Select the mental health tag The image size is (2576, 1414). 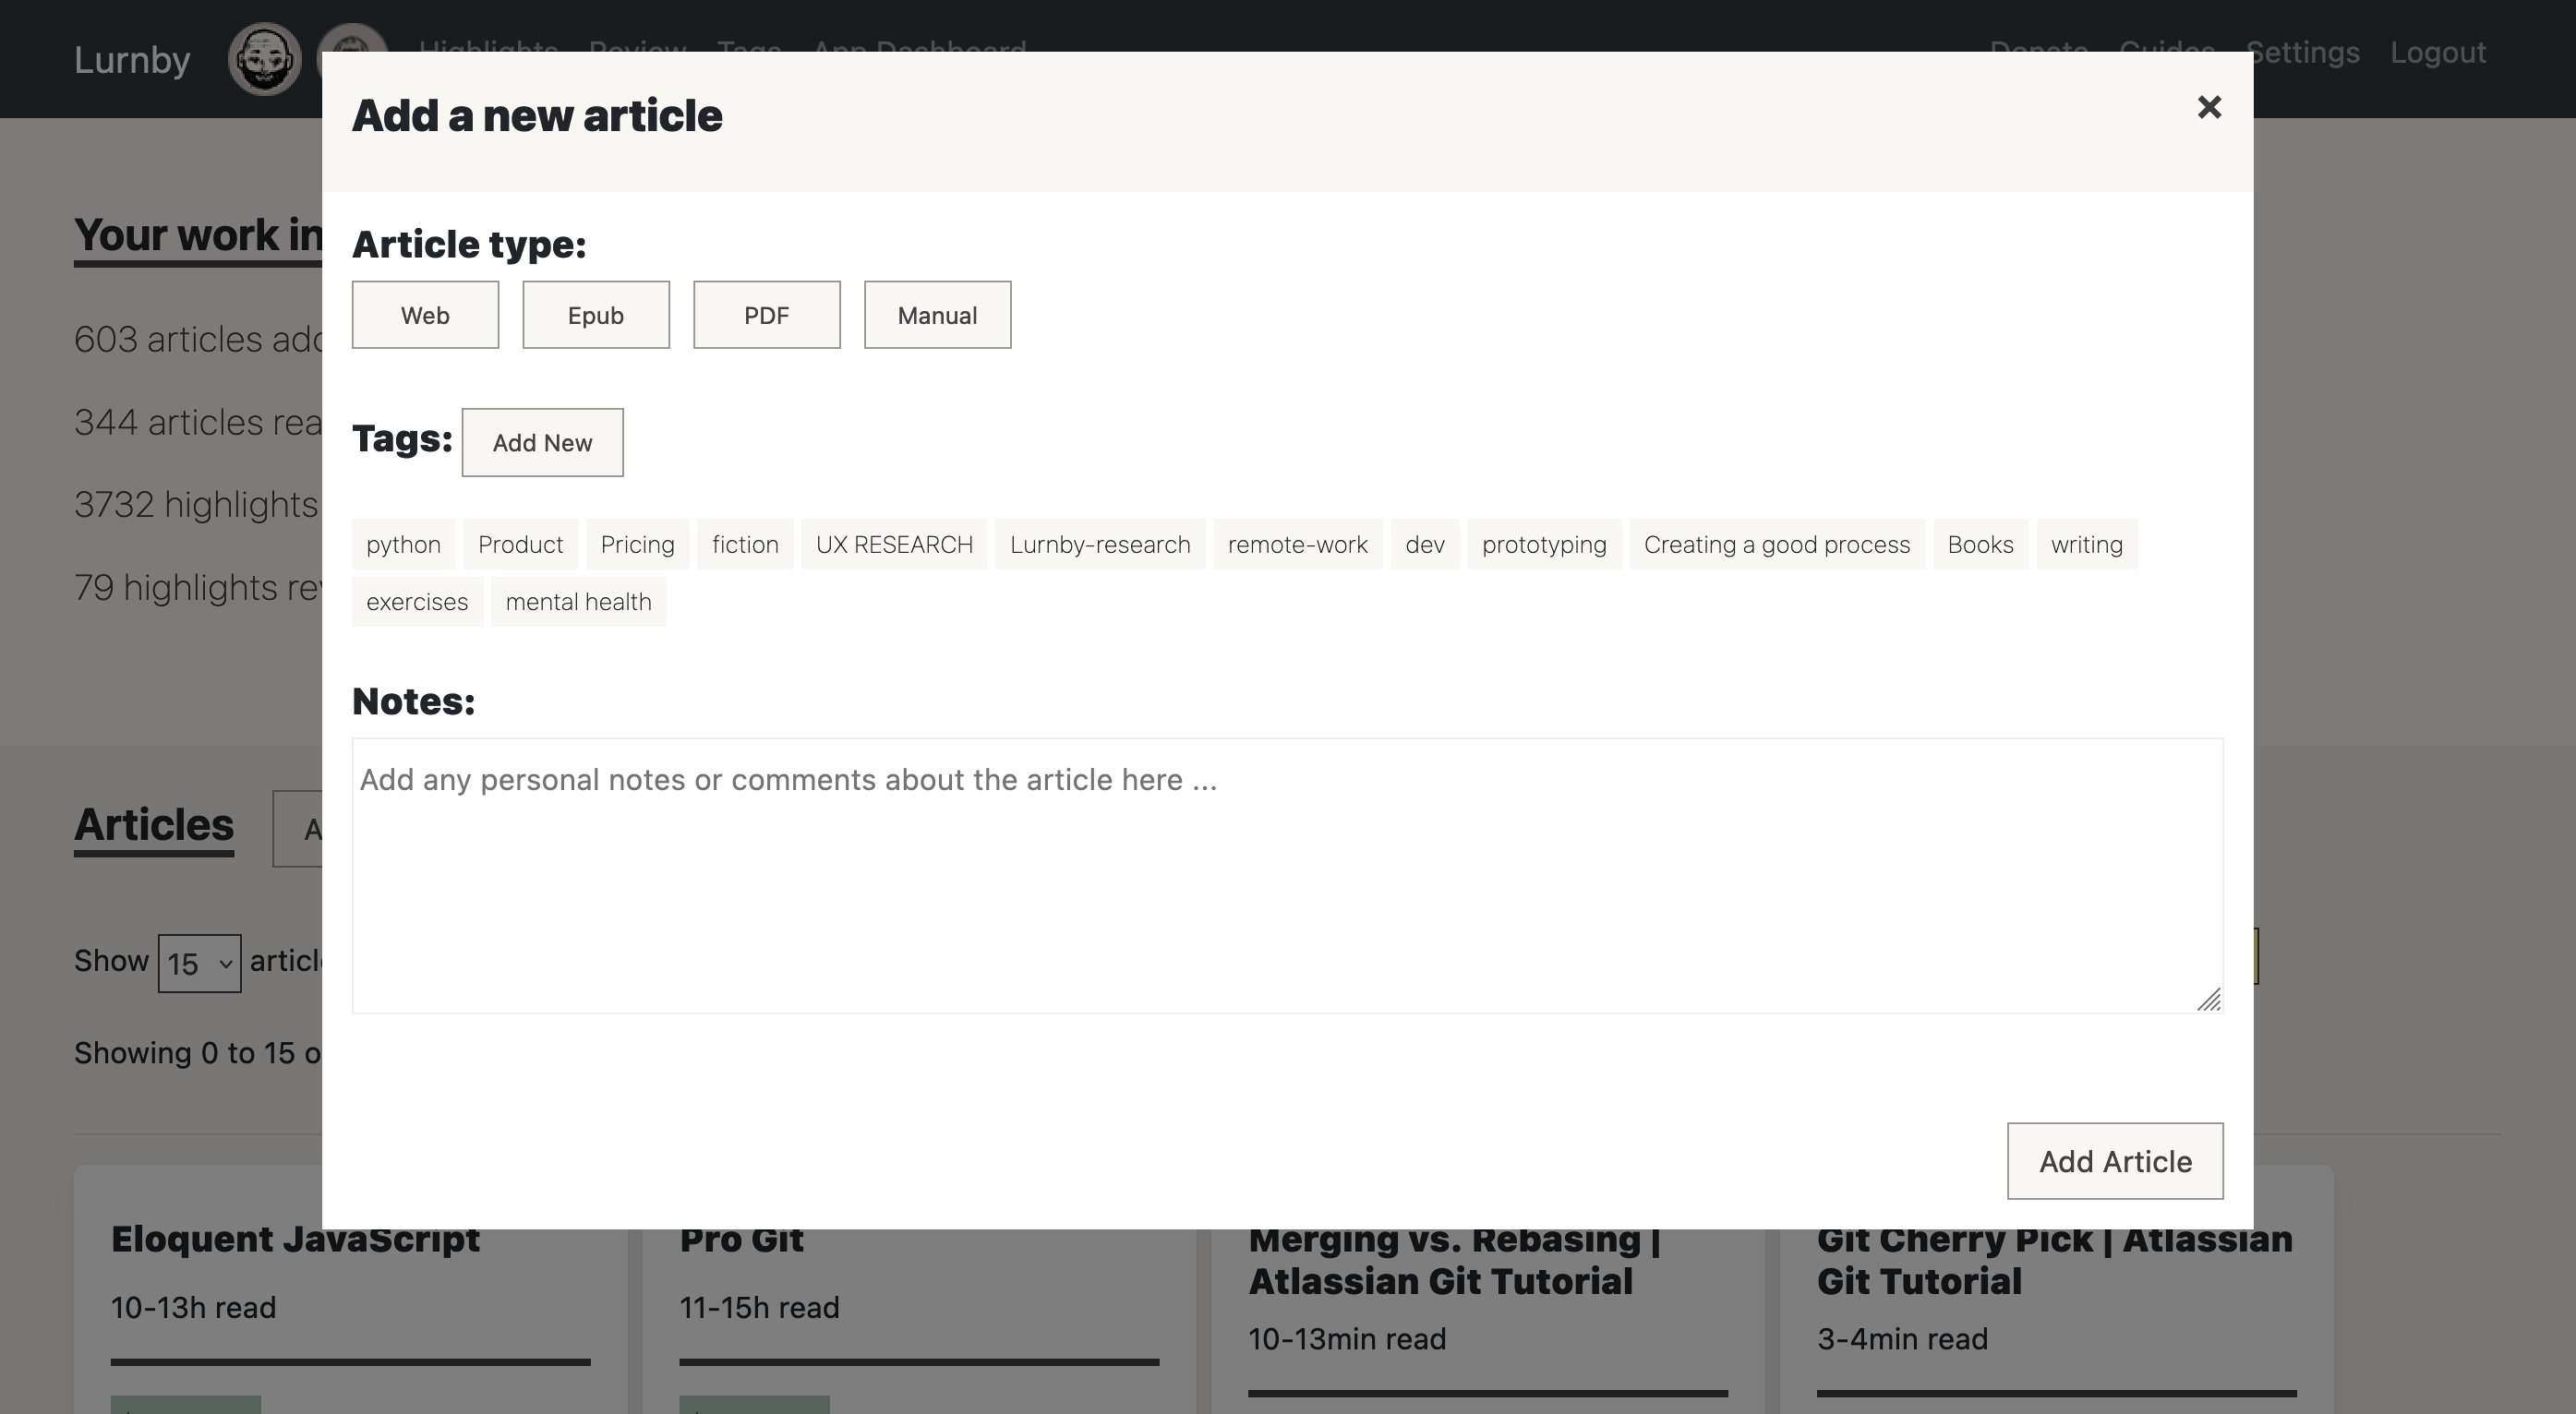point(578,602)
